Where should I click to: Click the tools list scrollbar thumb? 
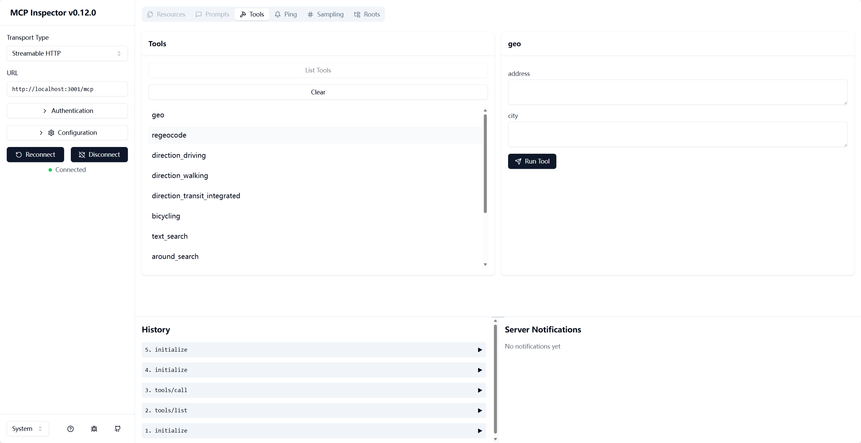tap(485, 164)
